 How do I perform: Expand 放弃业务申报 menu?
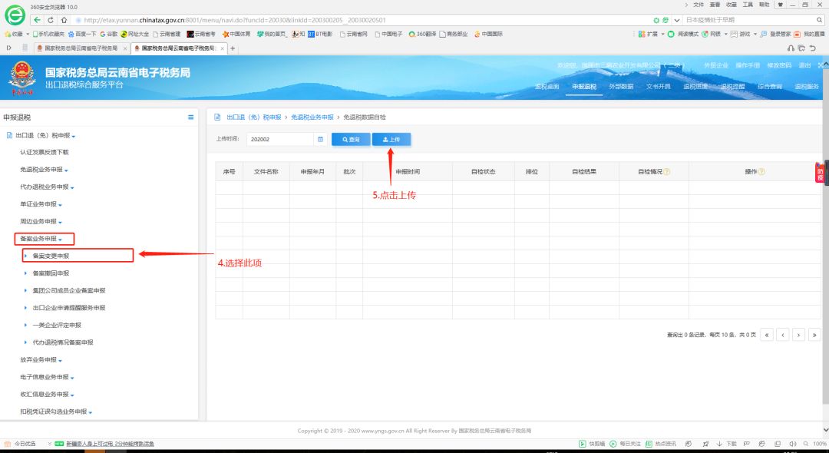coord(41,360)
